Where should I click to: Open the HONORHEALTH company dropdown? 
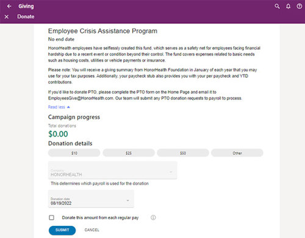pos(112,170)
